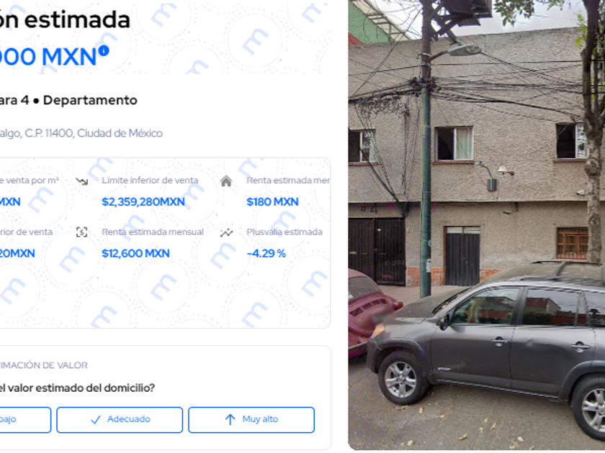Select the partially visible 'bajo' button
Screen dimensions: 605x453
[25, 420]
